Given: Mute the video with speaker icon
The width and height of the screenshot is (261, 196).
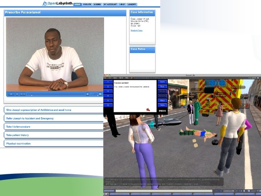Looking at the screenshot, I should [x=88, y=94].
